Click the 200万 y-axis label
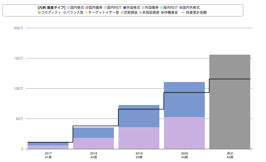This screenshot has height=162, width=266. click(18, 28)
